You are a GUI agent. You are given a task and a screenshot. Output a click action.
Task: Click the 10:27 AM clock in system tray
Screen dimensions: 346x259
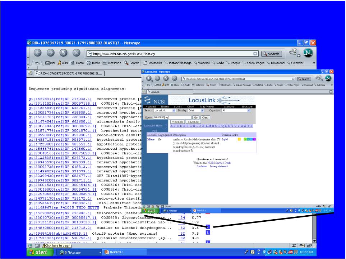click(306, 253)
